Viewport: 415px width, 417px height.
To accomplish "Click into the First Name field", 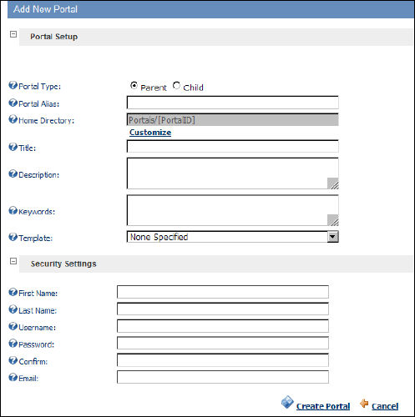I will (223, 292).
